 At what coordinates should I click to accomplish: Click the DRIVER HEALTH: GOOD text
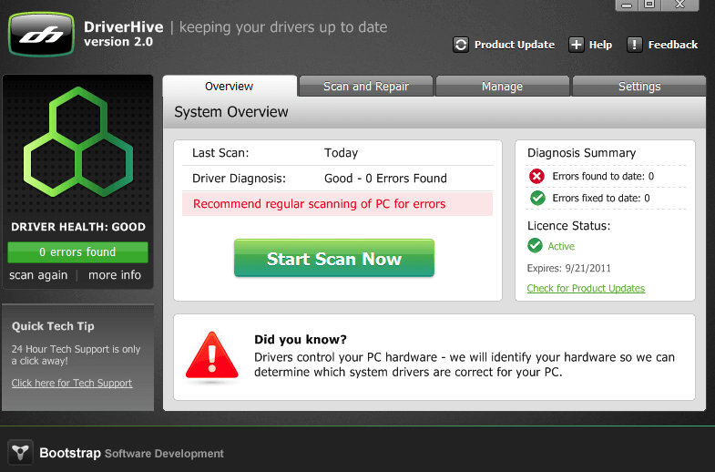point(78,227)
